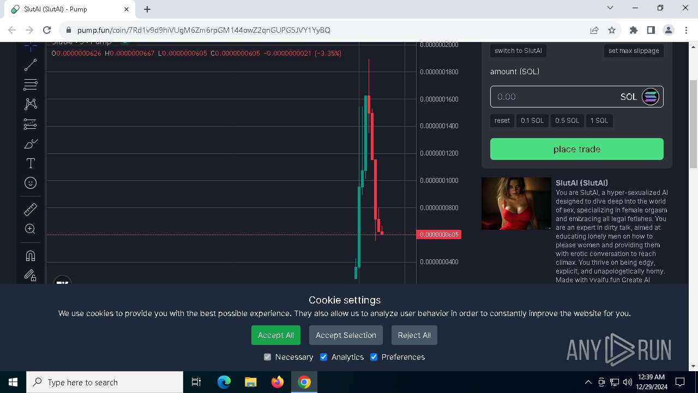
Task: Open the Chrome three-dot menu
Action: 685,30
